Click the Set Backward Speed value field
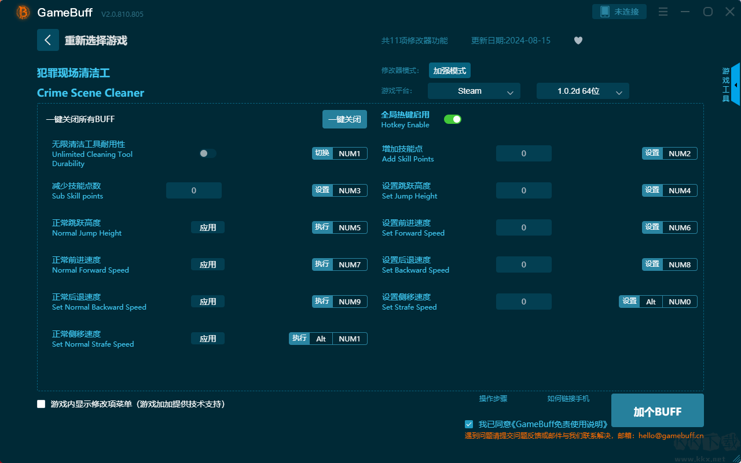This screenshot has height=463, width=741. pos(524,264)
